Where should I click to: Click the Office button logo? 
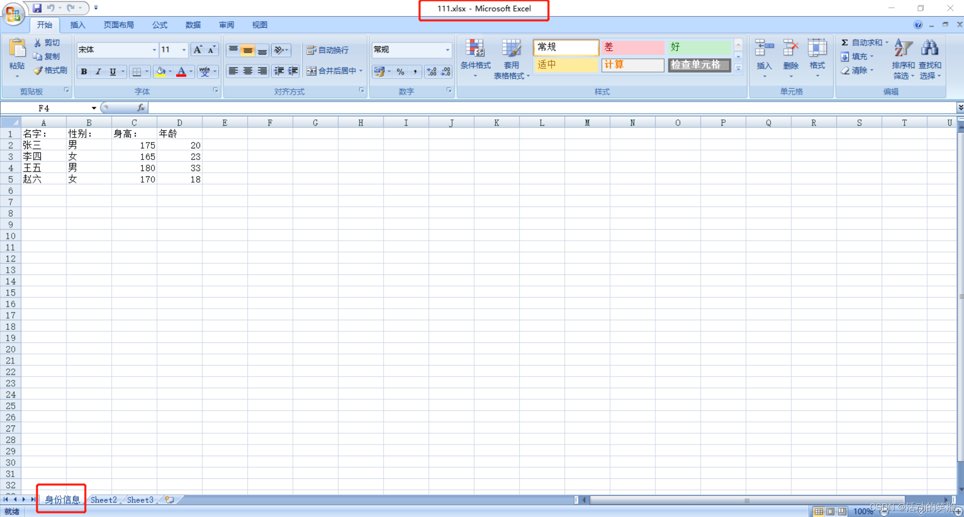click(14, 14)
